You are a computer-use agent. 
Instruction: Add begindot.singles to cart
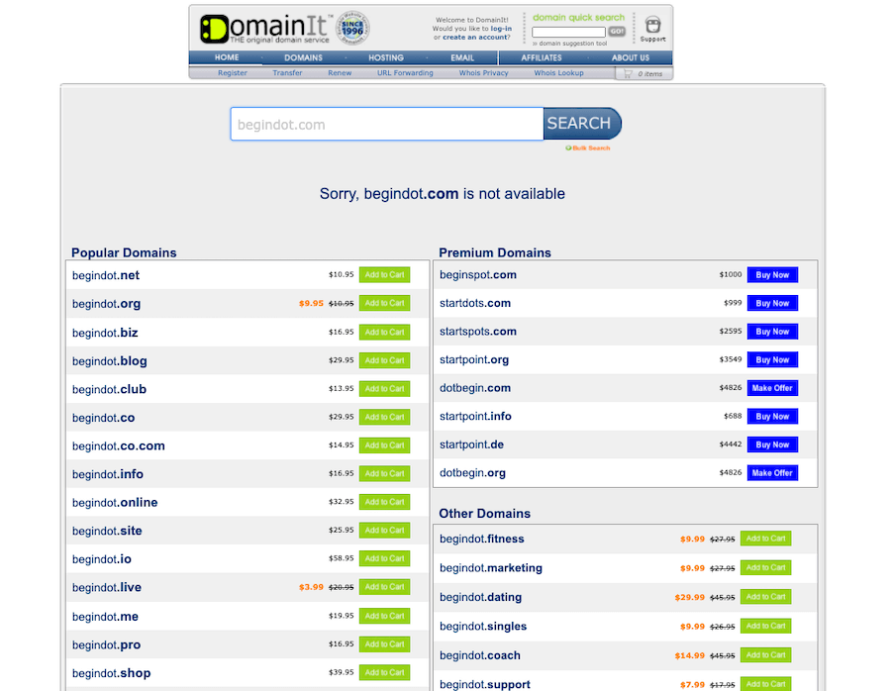[765, 627]
